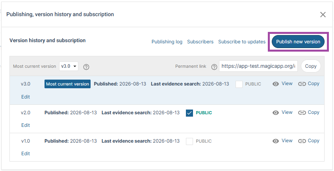
Task: Open the Most current version v3.0 dropdown
Action: [69, 66]
